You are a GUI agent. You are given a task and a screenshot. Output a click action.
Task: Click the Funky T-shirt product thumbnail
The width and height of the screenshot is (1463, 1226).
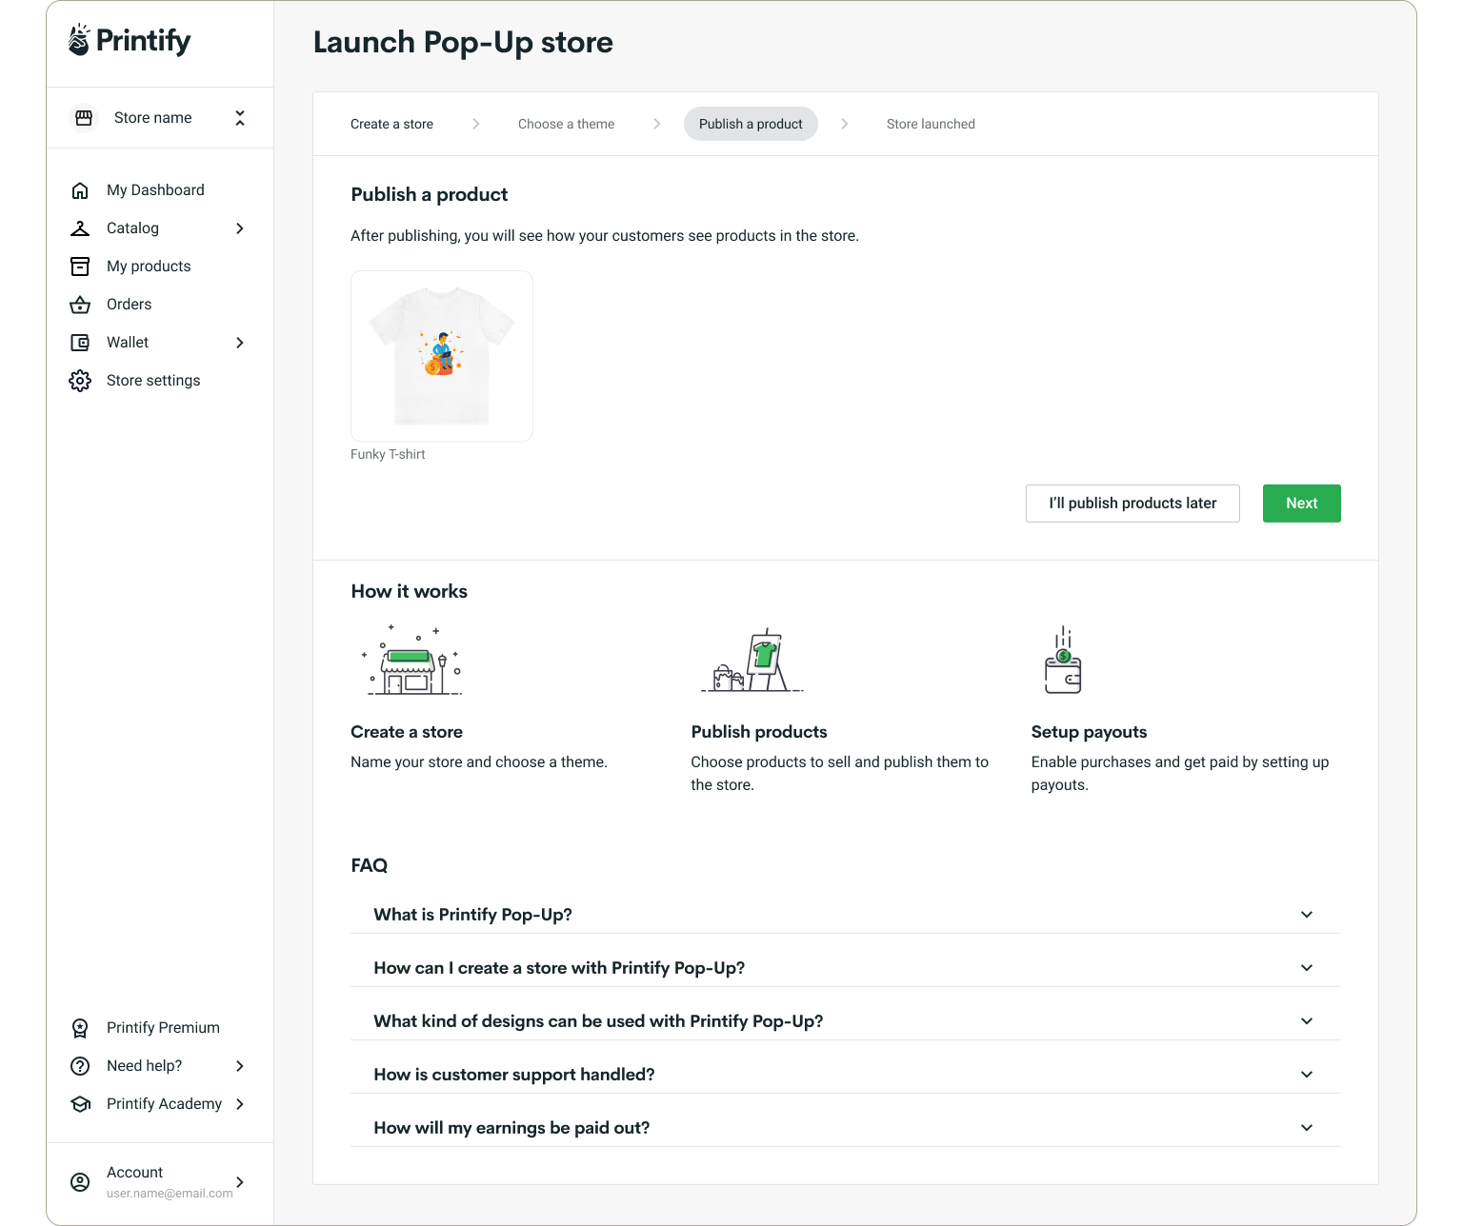click(442, 356)
